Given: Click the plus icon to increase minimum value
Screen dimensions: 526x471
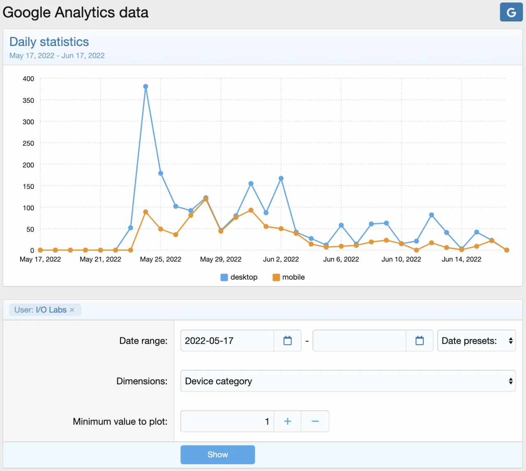Looking at the screenshot, I should [287, 421].
